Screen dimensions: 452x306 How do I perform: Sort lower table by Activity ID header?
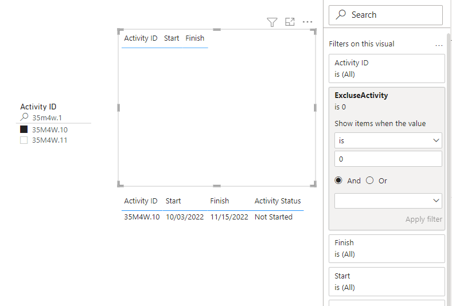point(141,201)
